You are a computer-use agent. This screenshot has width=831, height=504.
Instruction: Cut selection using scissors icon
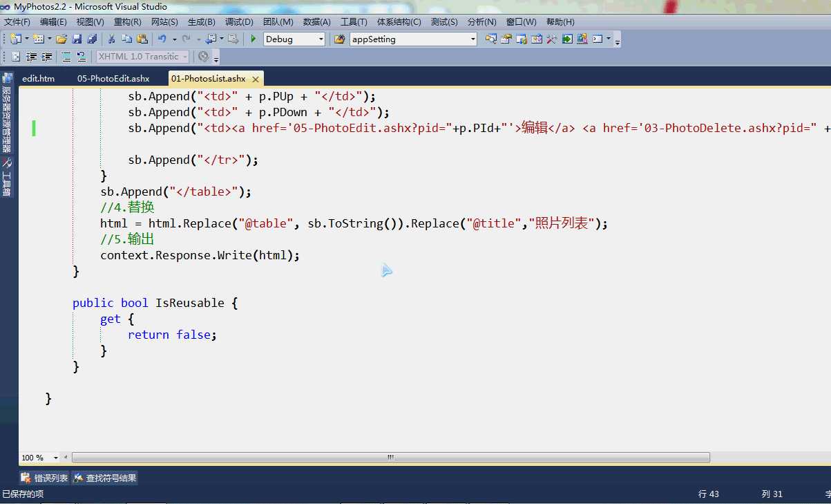pos(111,39)
